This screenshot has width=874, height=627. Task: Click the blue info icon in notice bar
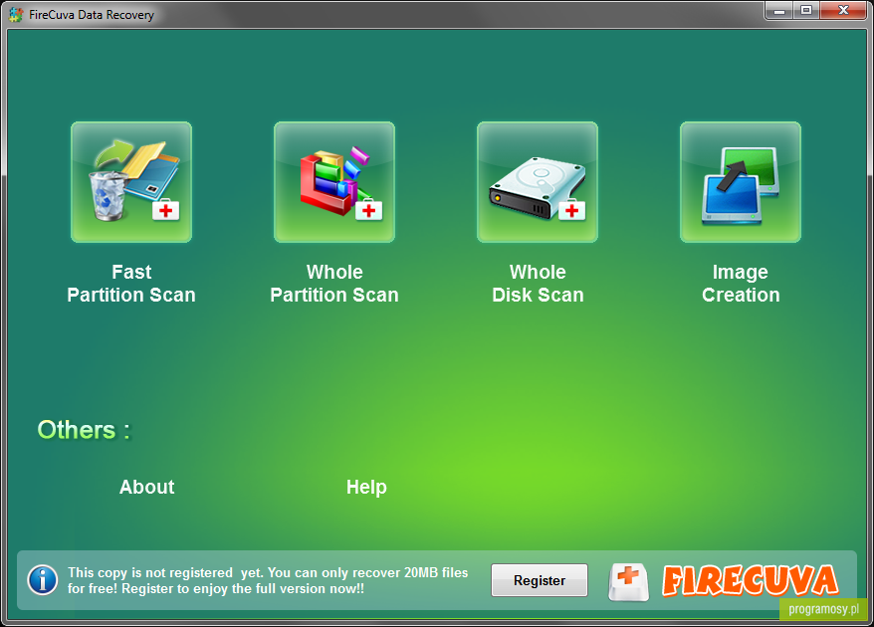coord(43,580)
